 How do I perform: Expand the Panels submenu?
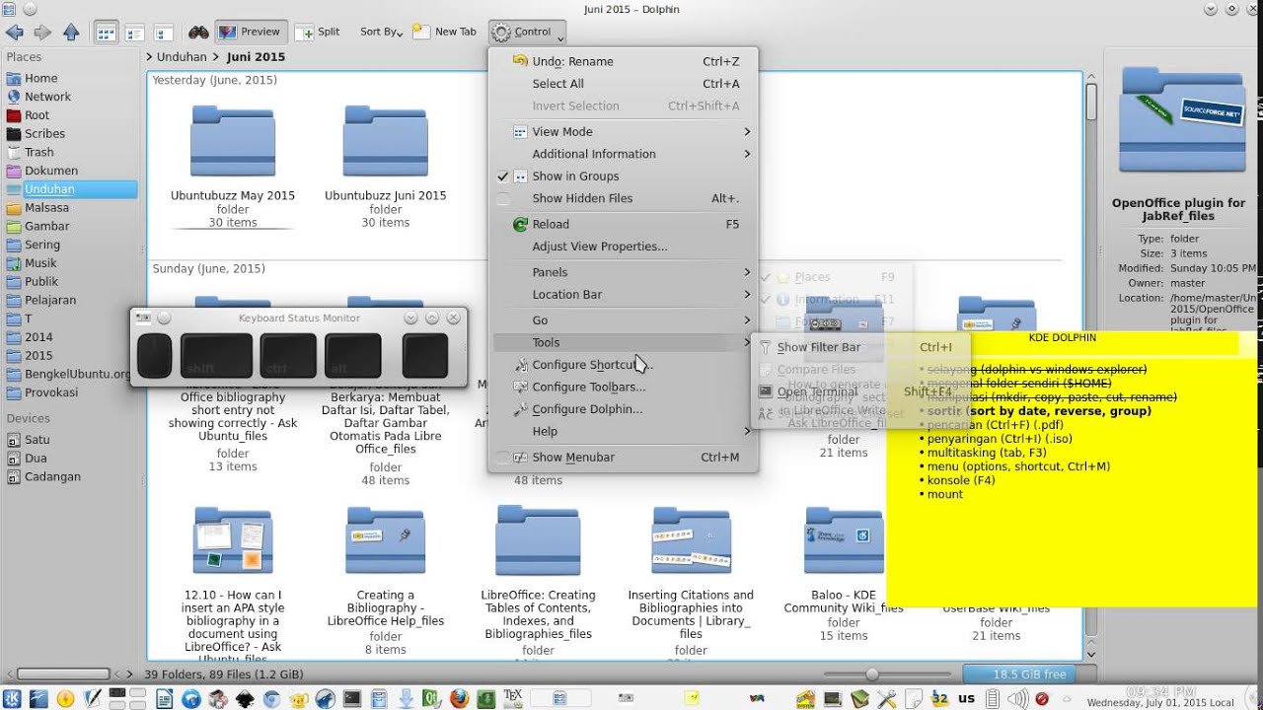click(624, 272)
